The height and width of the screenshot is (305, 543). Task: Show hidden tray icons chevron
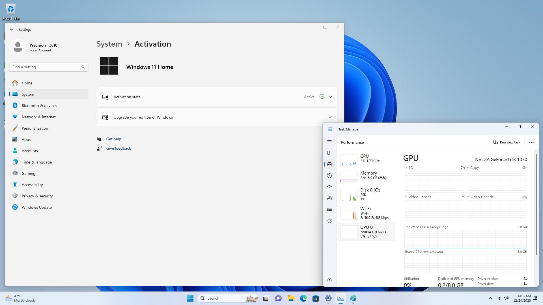click(x=490, y=298)
